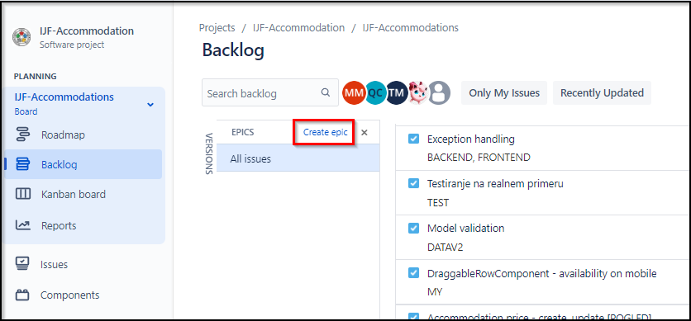Click the Issues monitor icon
The image size is (691, 321).
22,264
